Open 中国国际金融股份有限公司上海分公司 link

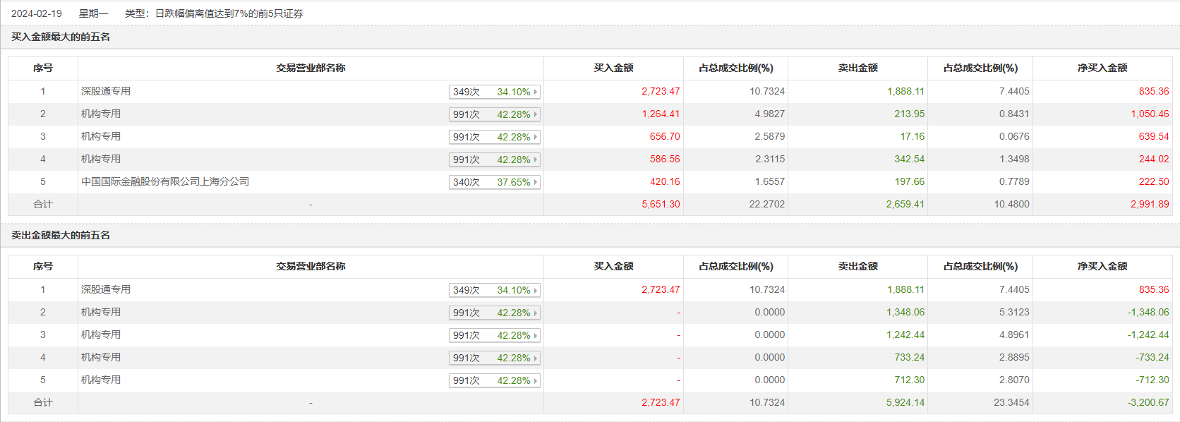pyautogui.click(x=165, y=181)
